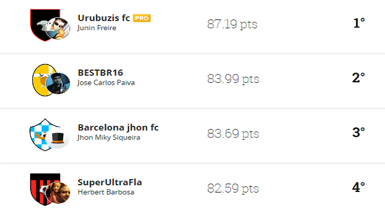385x217 pixels.
Task: Click the blue checkered Barcelona jhon fc shield
Action: pos(42,134)
